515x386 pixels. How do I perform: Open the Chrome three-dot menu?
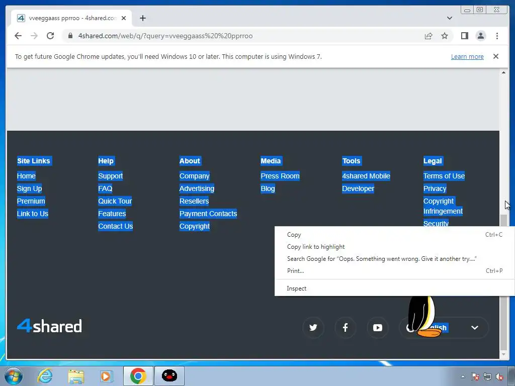pyautogui.click(x=497, y=36)
